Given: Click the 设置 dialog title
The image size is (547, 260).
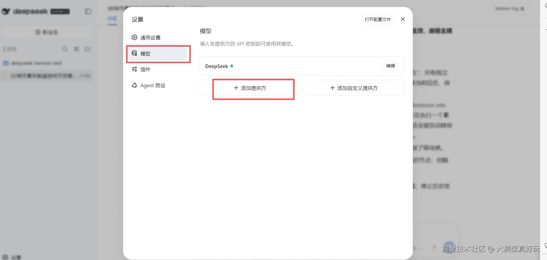Looking at the screenshot, I should [x=137, y=20].
